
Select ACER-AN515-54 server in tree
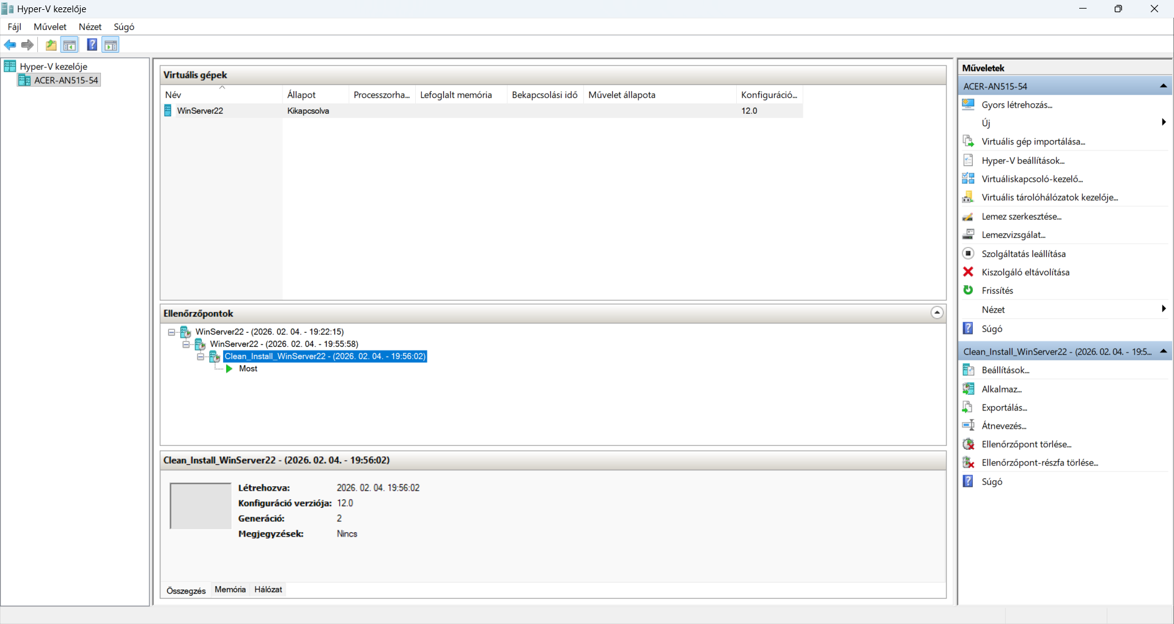tap(66, 80)
